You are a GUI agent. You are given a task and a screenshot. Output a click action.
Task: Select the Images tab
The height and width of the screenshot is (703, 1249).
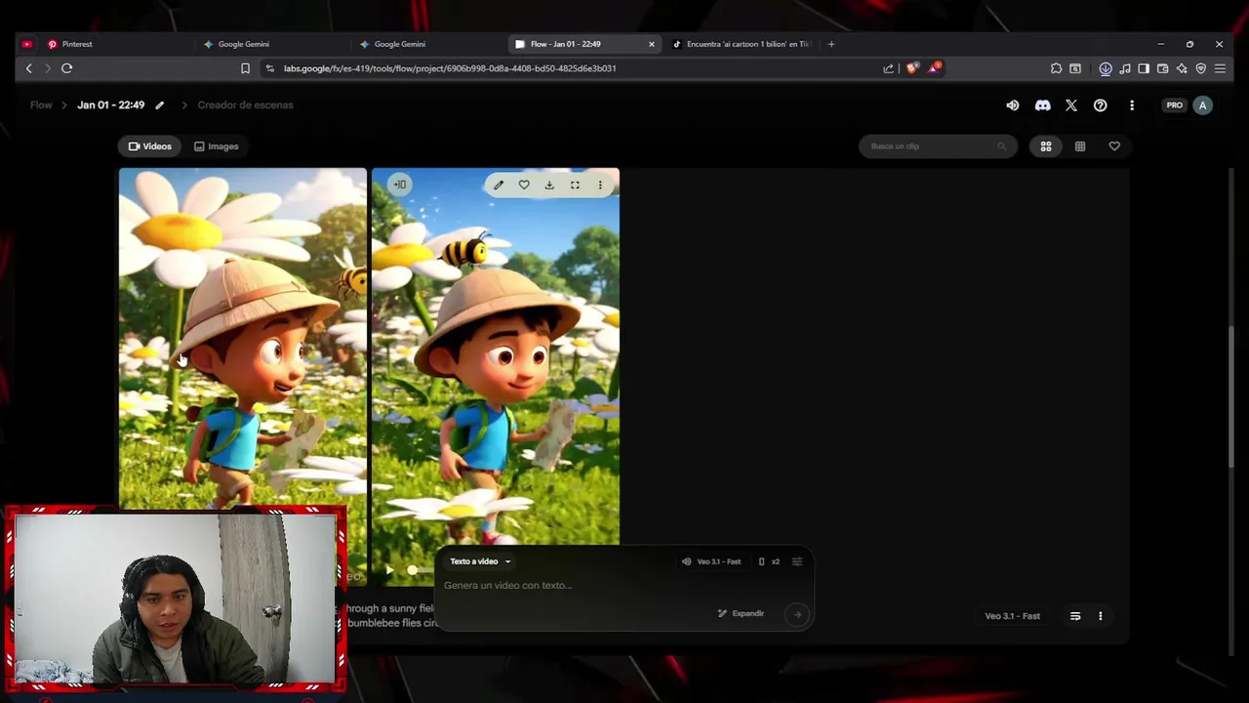pos(217,146)
